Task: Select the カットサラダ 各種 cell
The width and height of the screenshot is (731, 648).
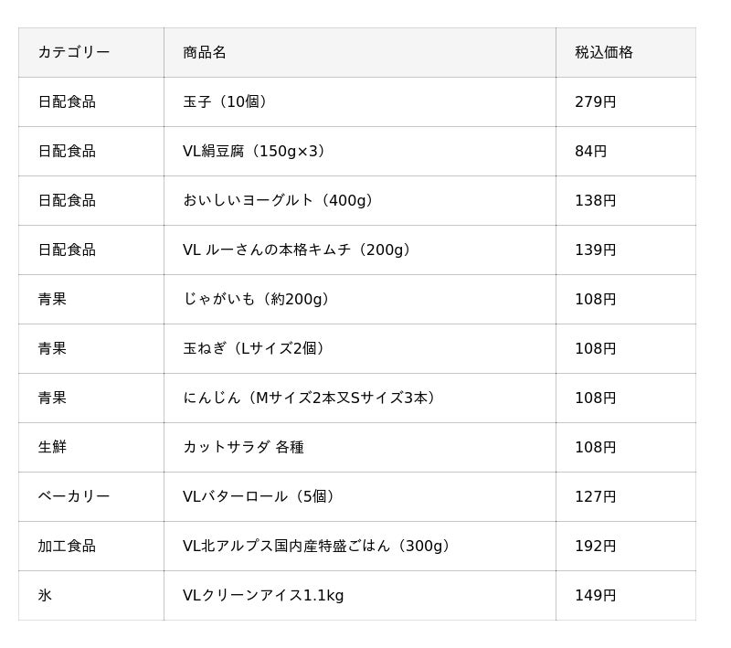Action: 360,448
